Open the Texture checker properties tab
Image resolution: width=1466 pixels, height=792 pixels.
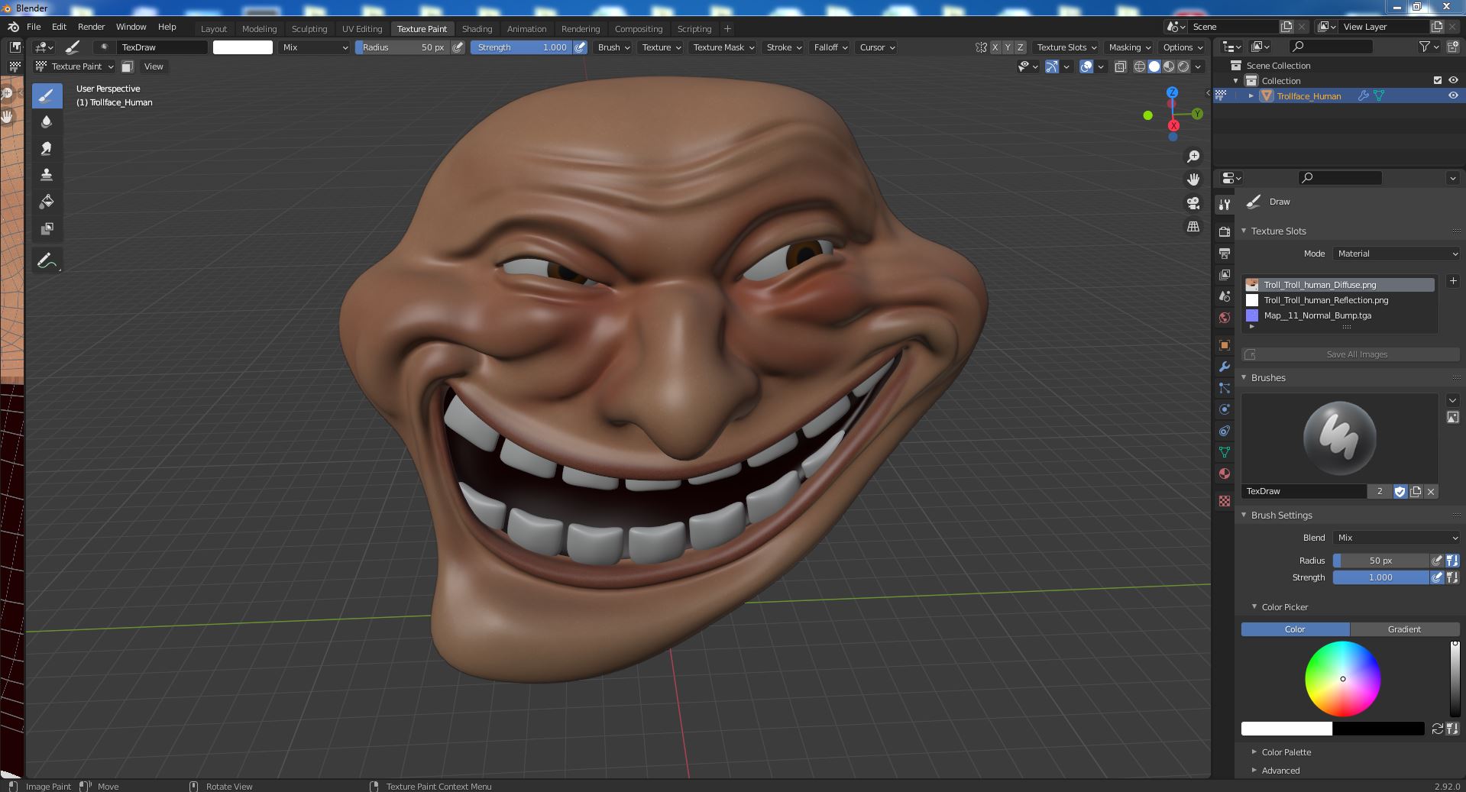click(1225, 501)
